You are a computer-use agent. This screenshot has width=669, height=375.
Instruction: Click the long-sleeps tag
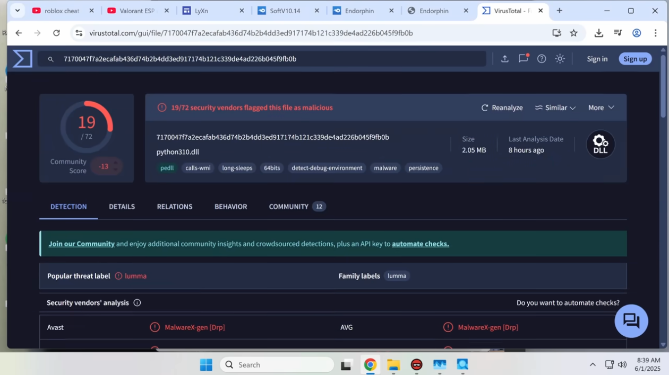tap(237, 168)
